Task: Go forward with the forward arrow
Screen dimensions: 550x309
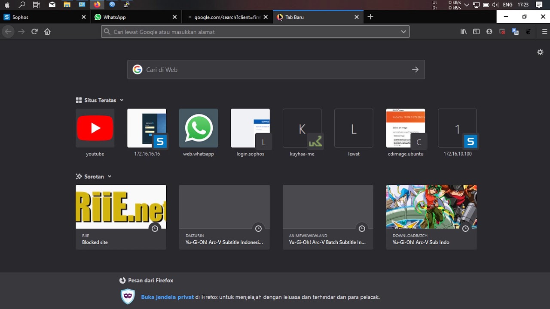Action: (x=21, y=31)
